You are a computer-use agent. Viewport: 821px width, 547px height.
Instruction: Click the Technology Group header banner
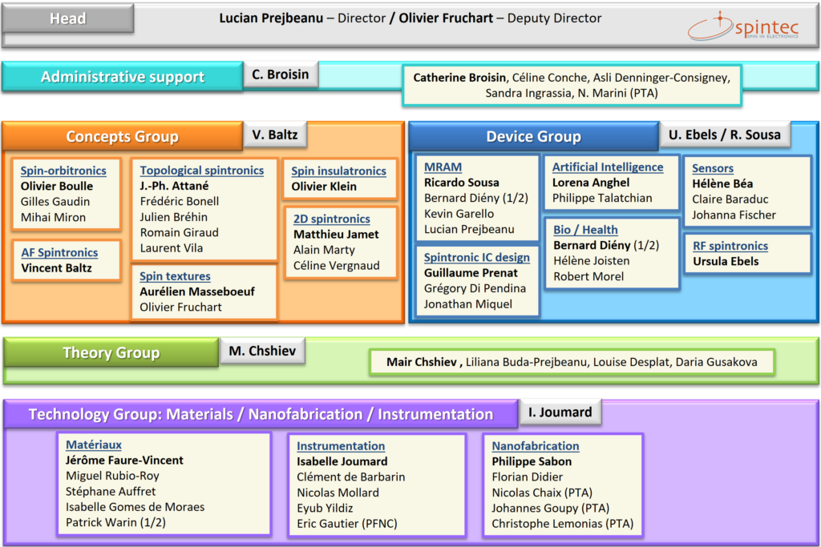(x=261, y=414)
